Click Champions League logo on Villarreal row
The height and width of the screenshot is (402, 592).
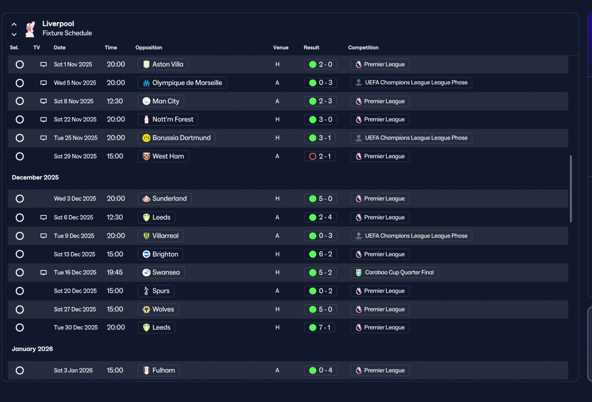click(x=358, y=236)
